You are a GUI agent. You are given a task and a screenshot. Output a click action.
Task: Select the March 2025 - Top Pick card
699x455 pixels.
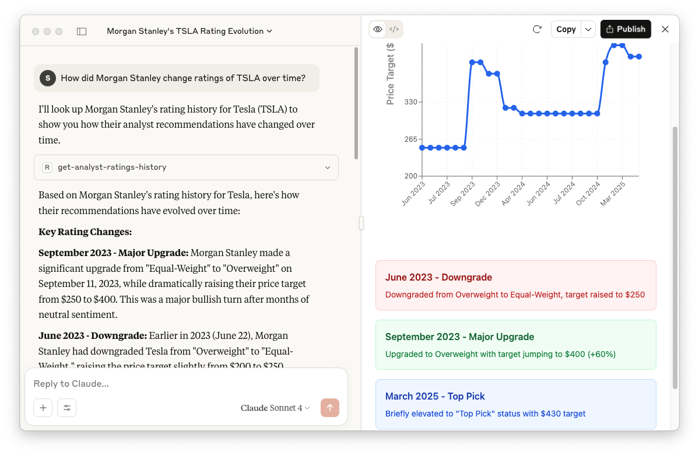(x=516, y=404)
